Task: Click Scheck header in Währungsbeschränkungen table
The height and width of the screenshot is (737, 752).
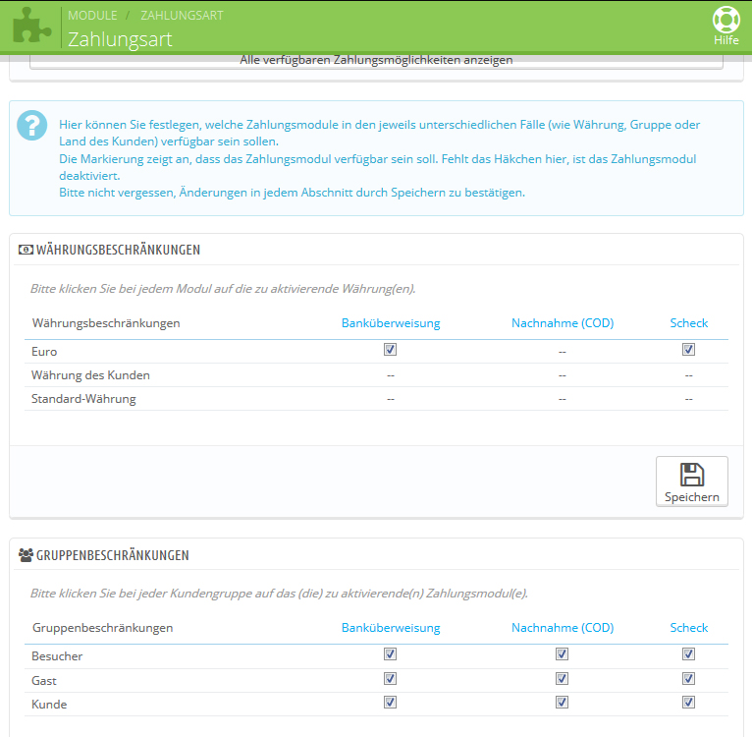Action: [x=689, y=323]
